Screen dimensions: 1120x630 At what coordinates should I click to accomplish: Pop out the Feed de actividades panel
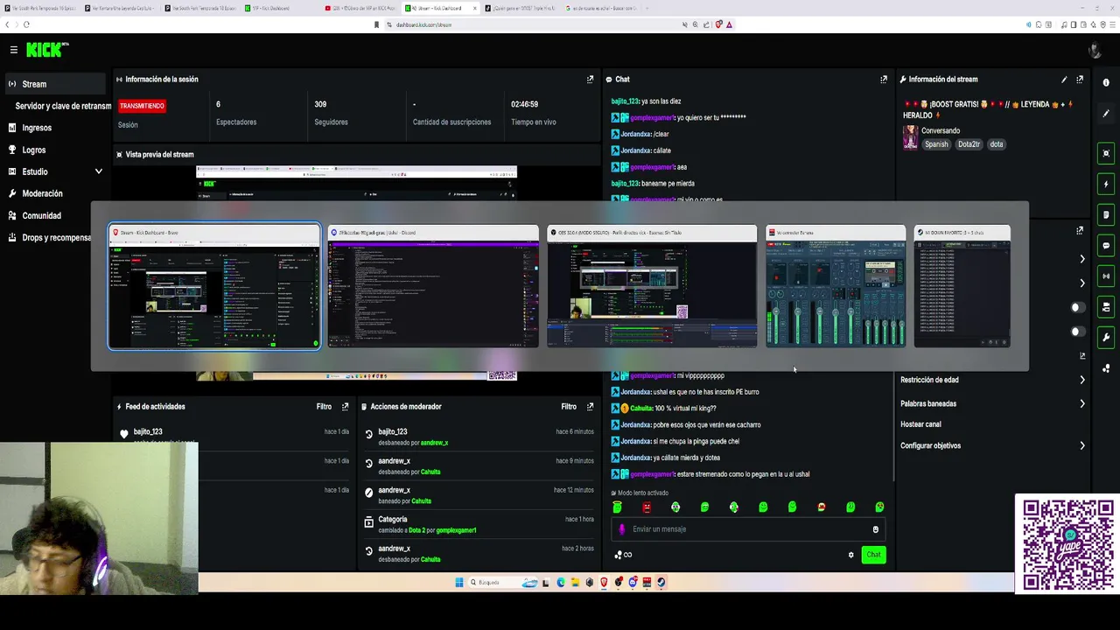click(x=345, y=407)
